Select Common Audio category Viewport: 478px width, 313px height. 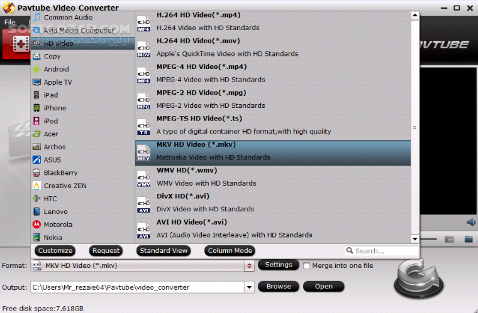(82, 18)
